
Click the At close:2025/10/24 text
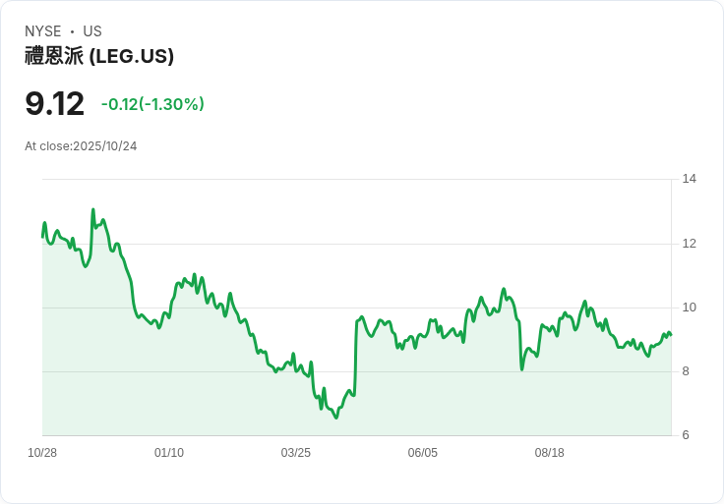point(81,146)
